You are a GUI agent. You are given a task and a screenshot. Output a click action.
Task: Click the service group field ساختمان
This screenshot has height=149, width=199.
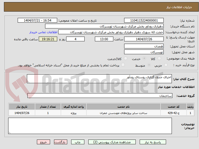(100, 96)
